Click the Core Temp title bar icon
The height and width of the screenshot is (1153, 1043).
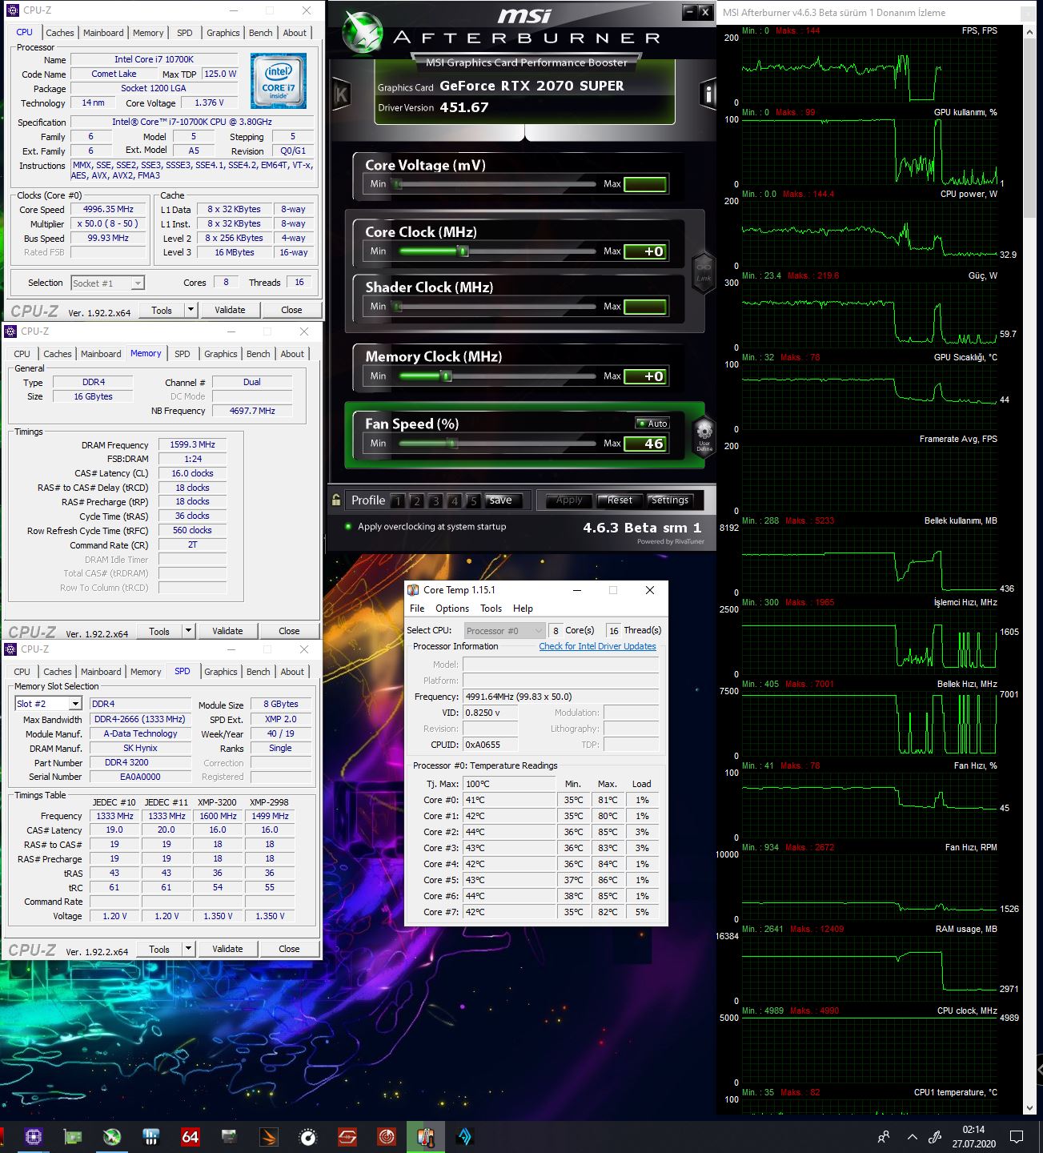pos(413,590)
